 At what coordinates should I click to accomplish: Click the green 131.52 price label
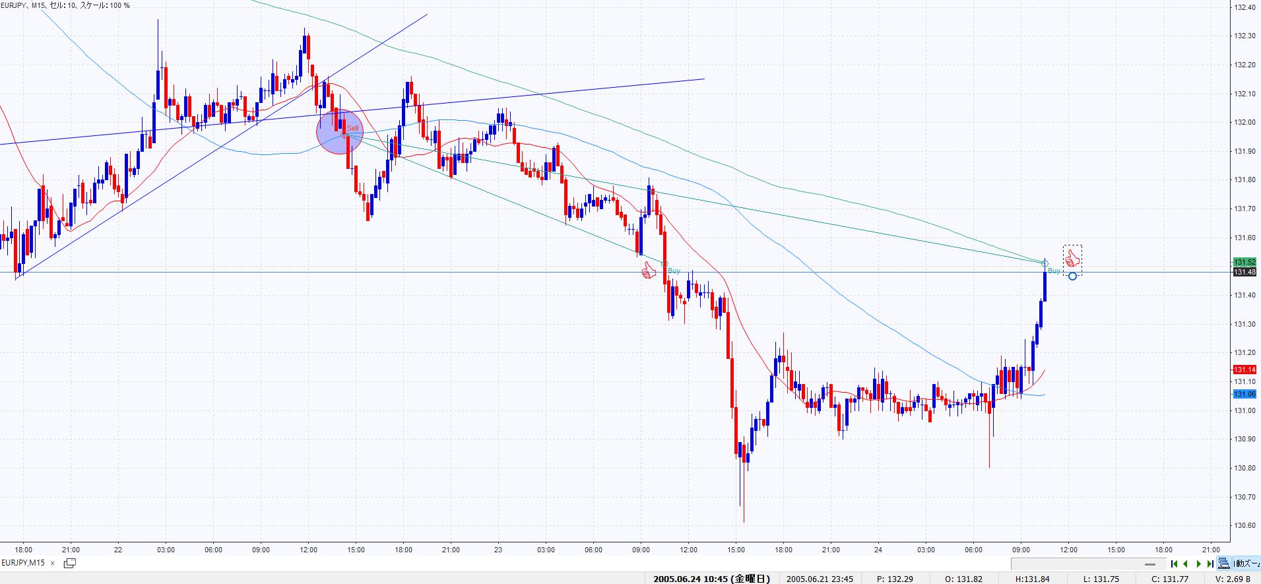(x=1244, y=263)
